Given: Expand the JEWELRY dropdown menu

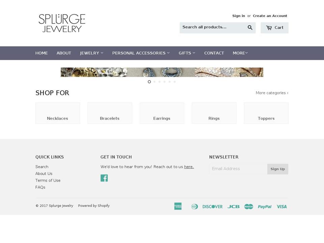Looking at the screenshot, I should tap(91, 53).
